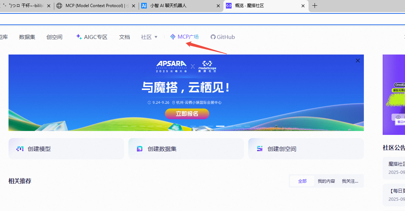Image resolution: width=405 pixels, height=211 pixels.
Task: Open the 数据集 navigation link
Action: tap(27, 36)
